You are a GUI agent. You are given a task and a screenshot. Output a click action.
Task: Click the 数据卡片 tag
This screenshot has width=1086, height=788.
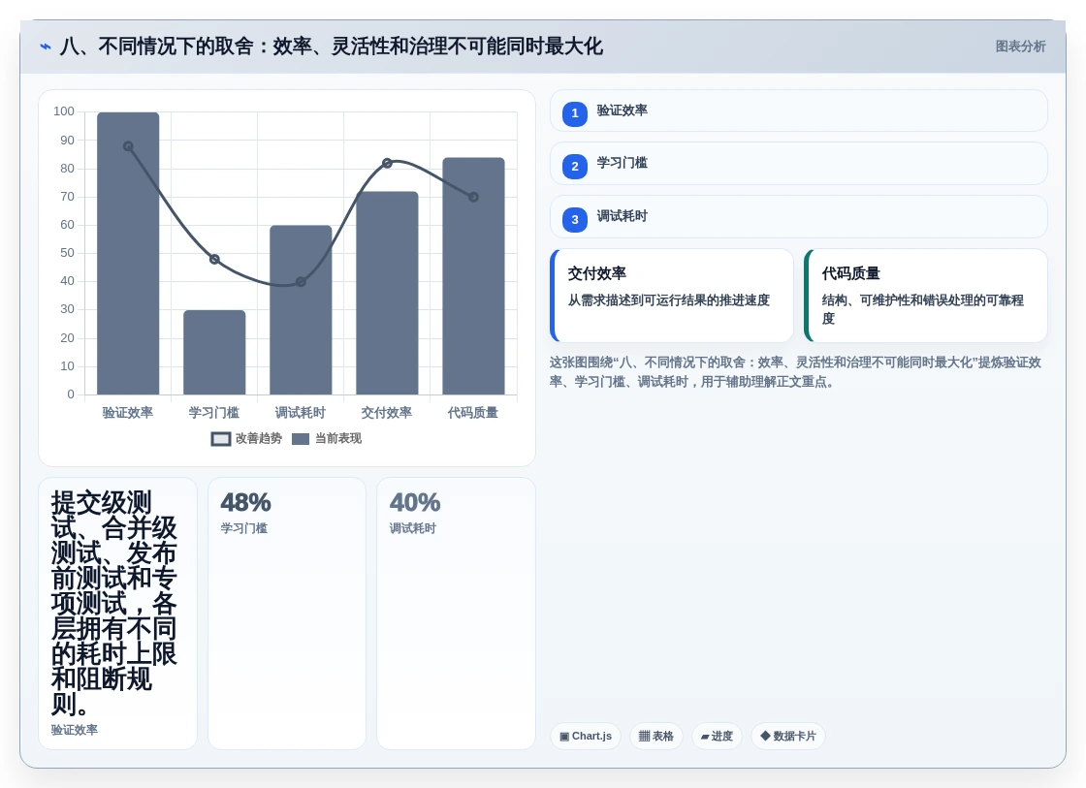coord(788,736)
